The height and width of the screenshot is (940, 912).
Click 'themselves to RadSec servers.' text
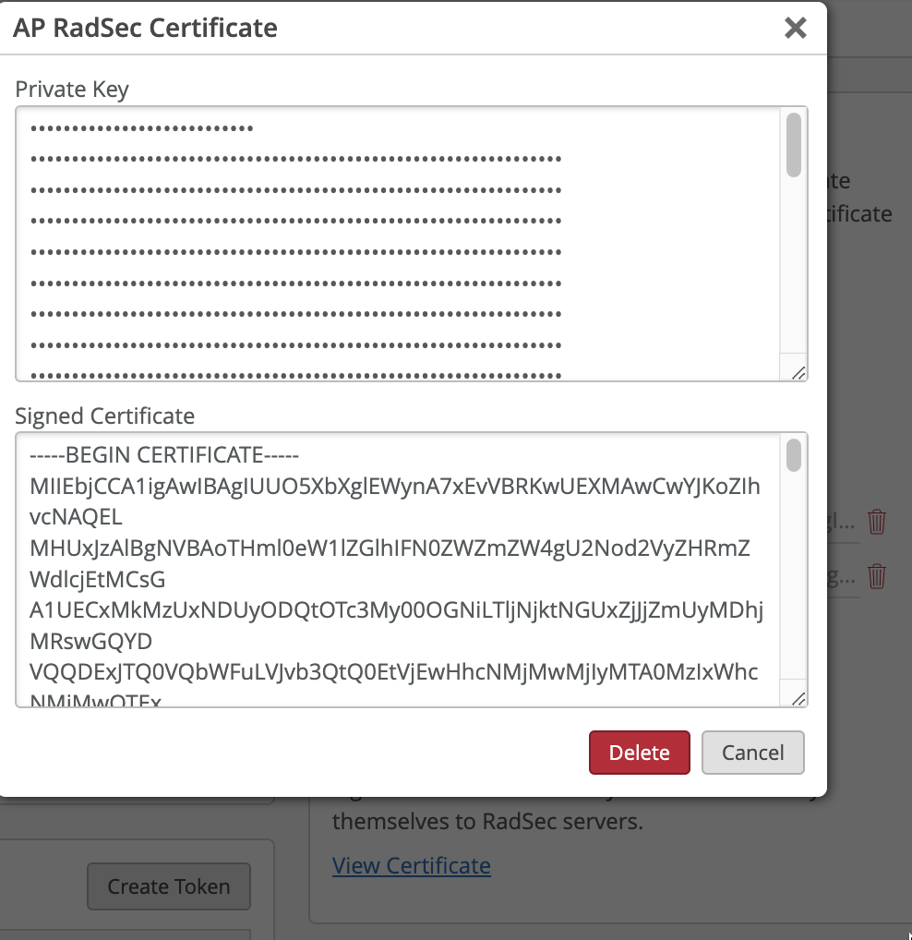coord(487,821)
